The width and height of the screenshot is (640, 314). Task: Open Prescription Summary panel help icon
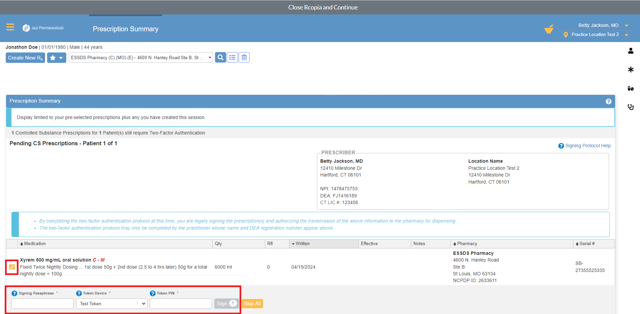(x=608, y=101)
